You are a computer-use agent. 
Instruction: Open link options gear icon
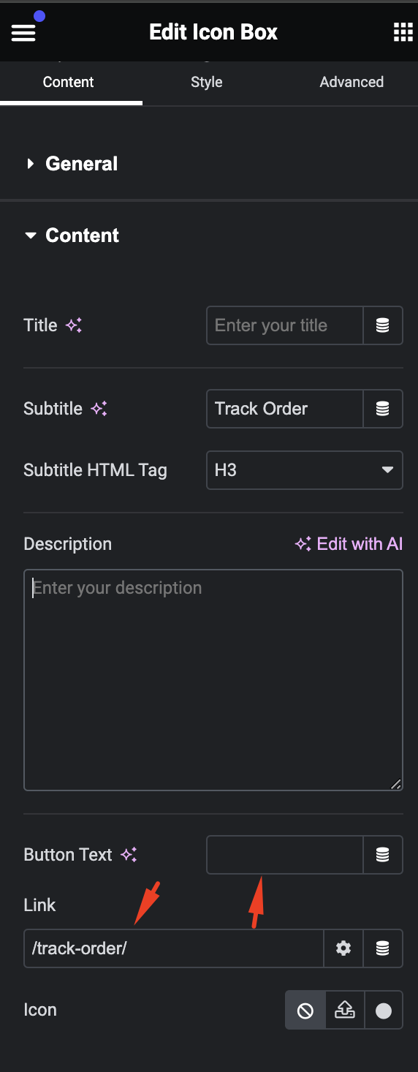pos(343,948)
